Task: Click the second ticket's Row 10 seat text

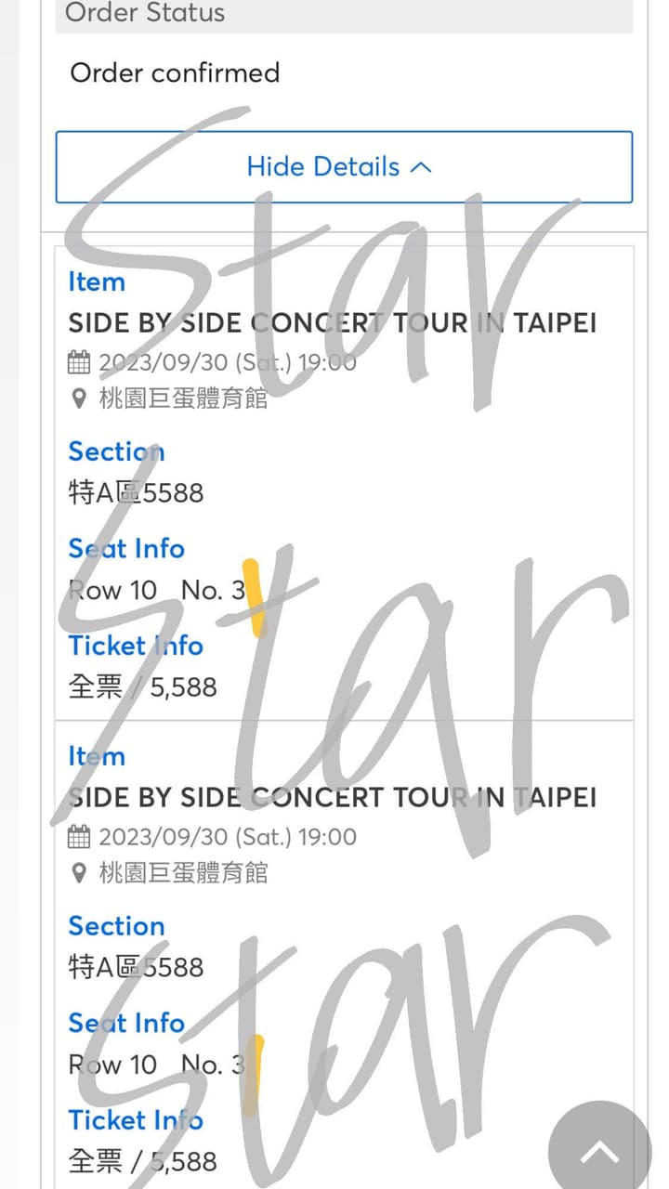Action: (x=113, y=1065)
